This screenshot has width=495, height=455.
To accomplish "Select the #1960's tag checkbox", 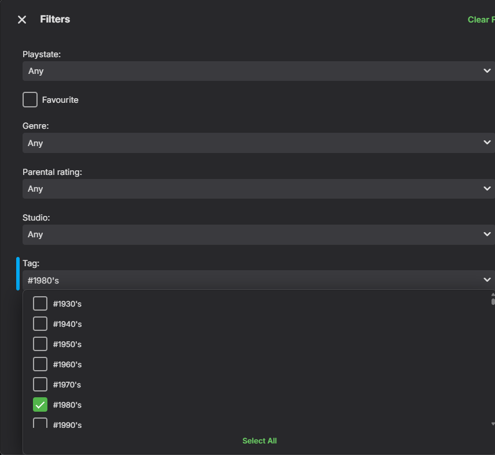I will pyautogui.click(x=40, y=364).
